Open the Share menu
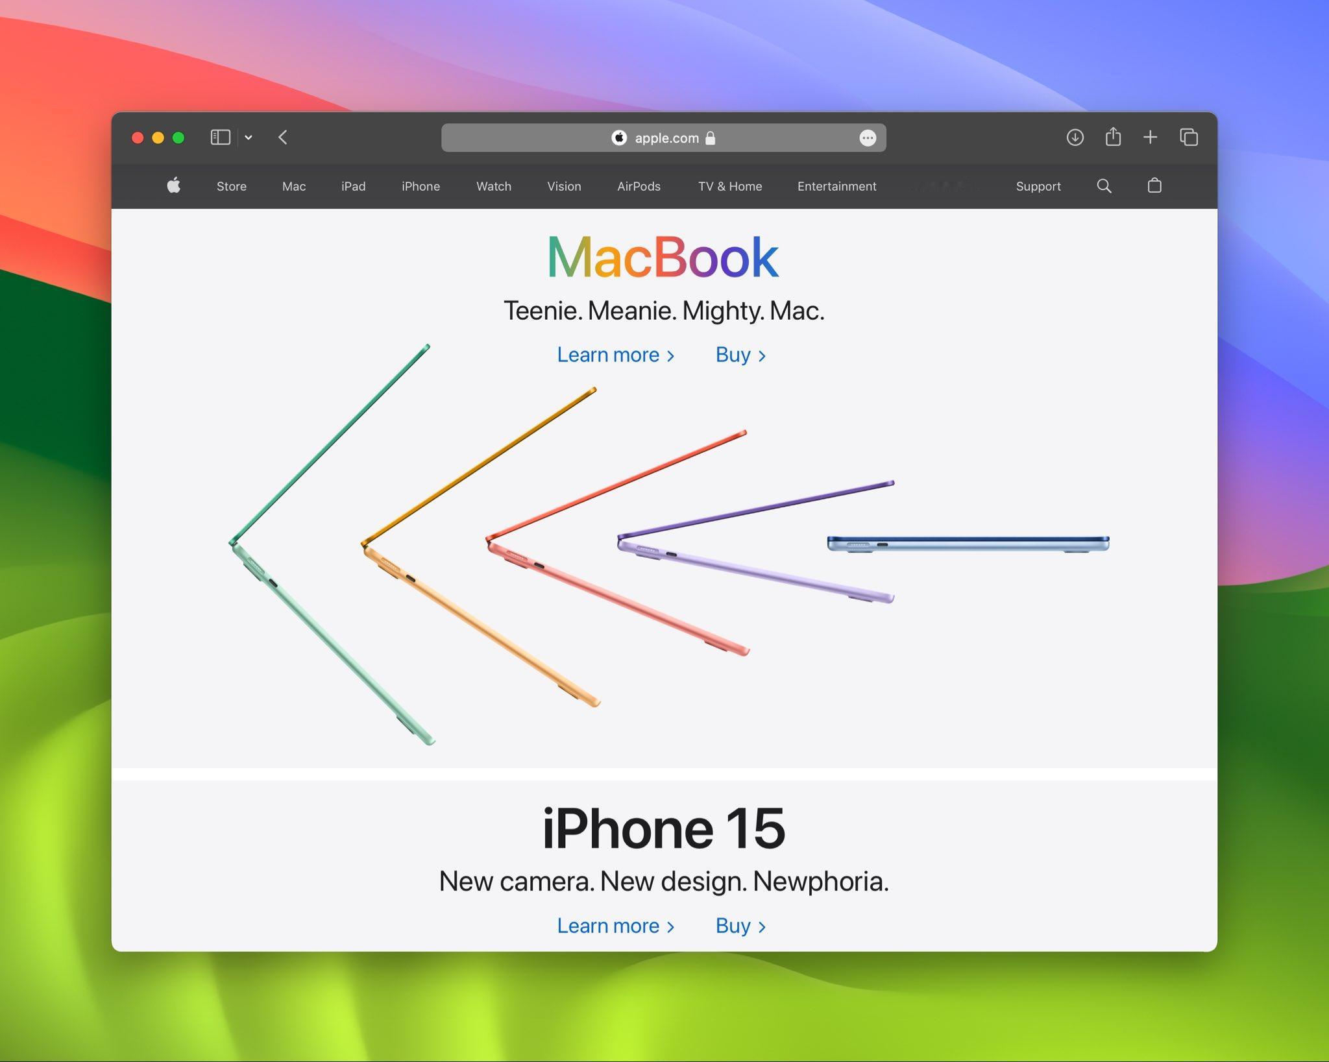 tap(1113, 137)
